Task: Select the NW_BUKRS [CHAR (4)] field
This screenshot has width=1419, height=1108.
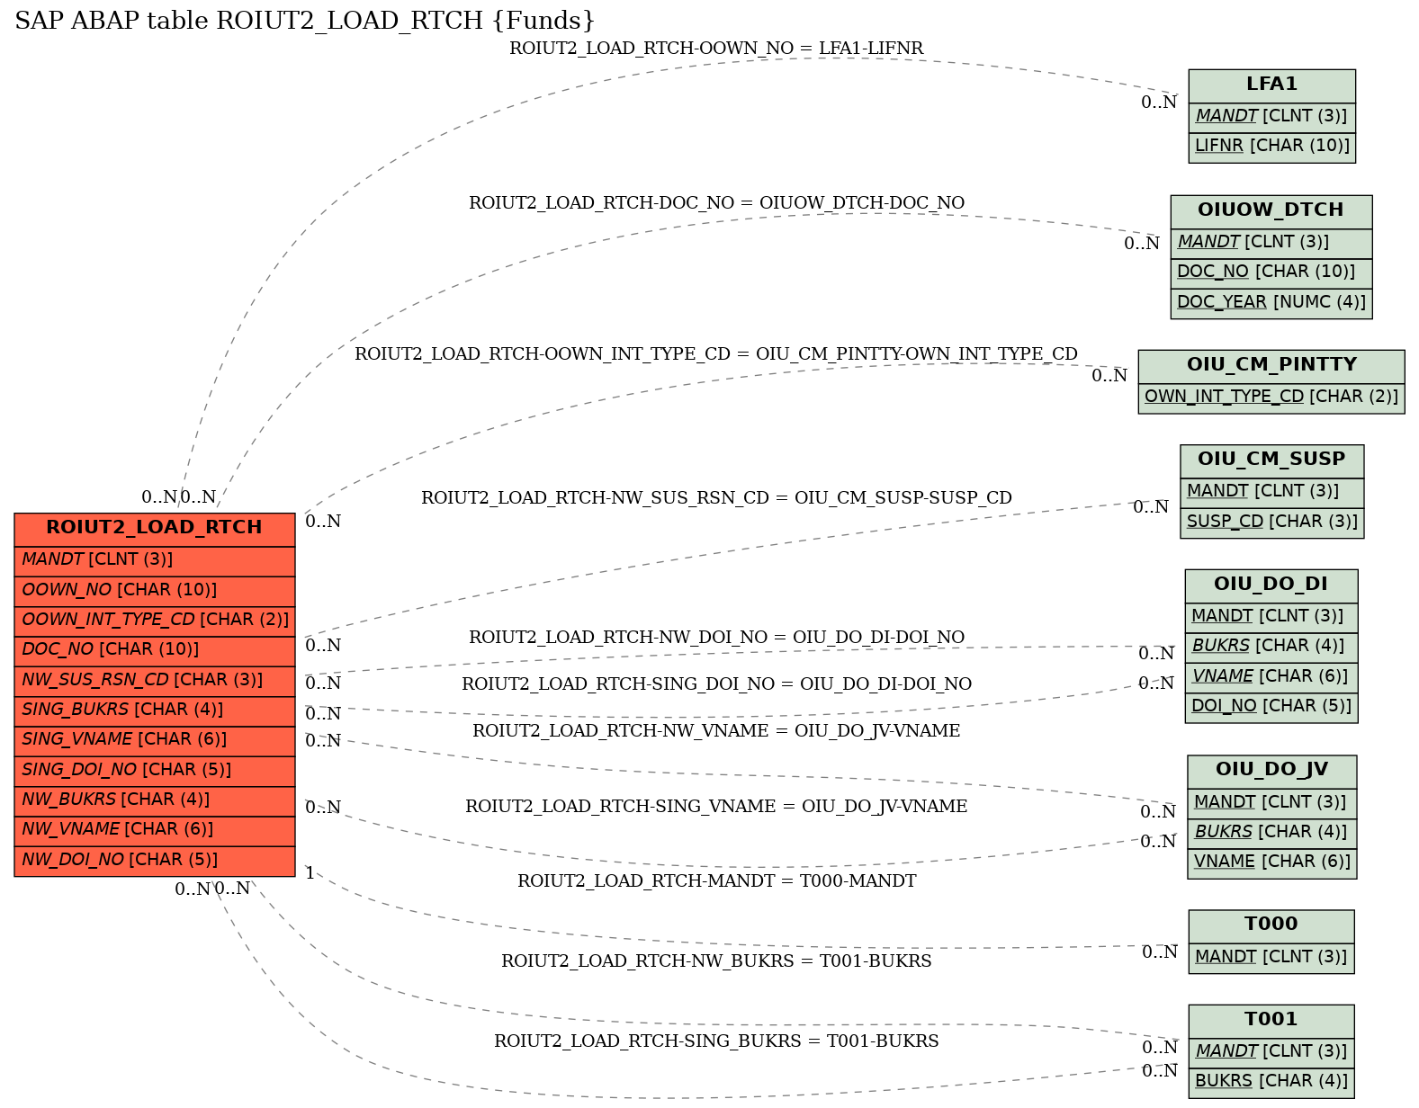Action: pyautogui.click(x=155, y=800)
